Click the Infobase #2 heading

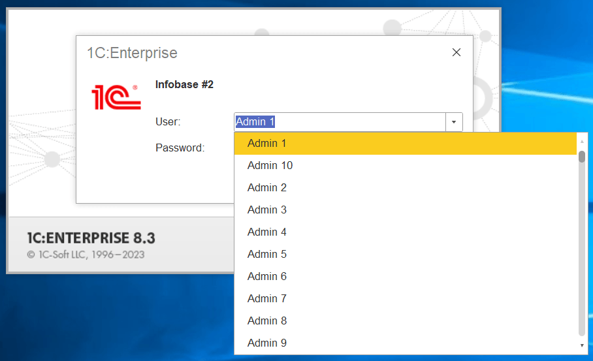tap(184, 85)
